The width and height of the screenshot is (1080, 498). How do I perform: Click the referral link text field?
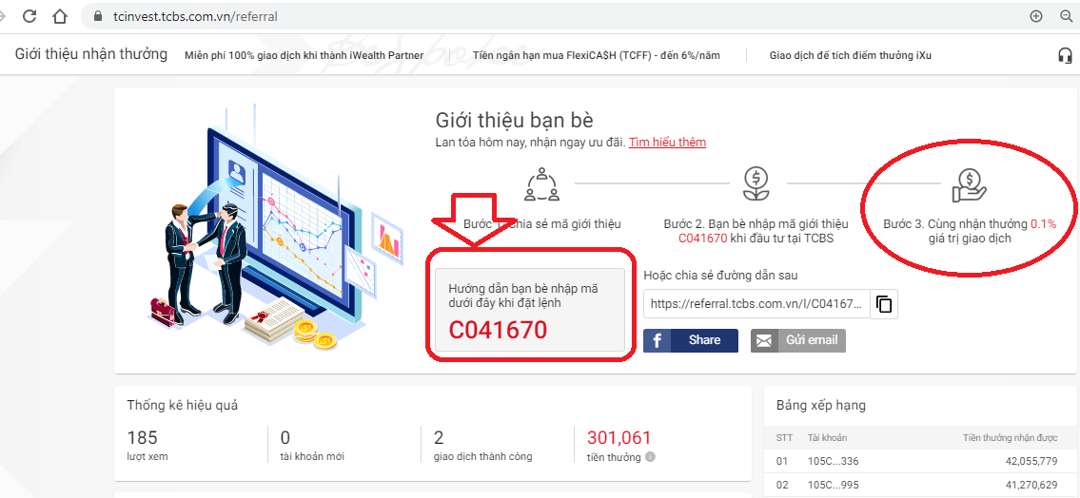[x=756, y=304]
